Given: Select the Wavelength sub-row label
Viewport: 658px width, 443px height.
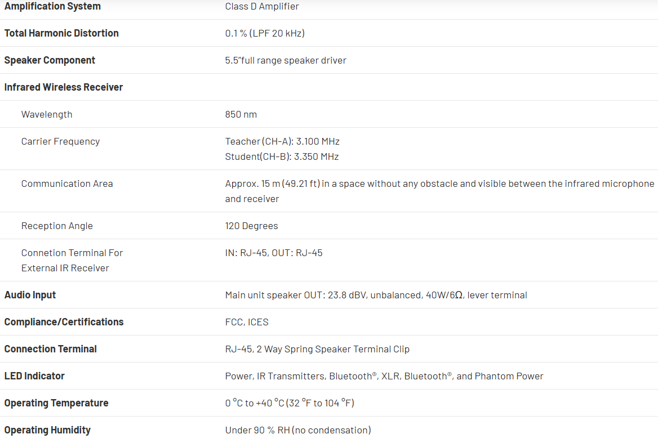Looking at the screenshot, I should click(x=47, y=114).
